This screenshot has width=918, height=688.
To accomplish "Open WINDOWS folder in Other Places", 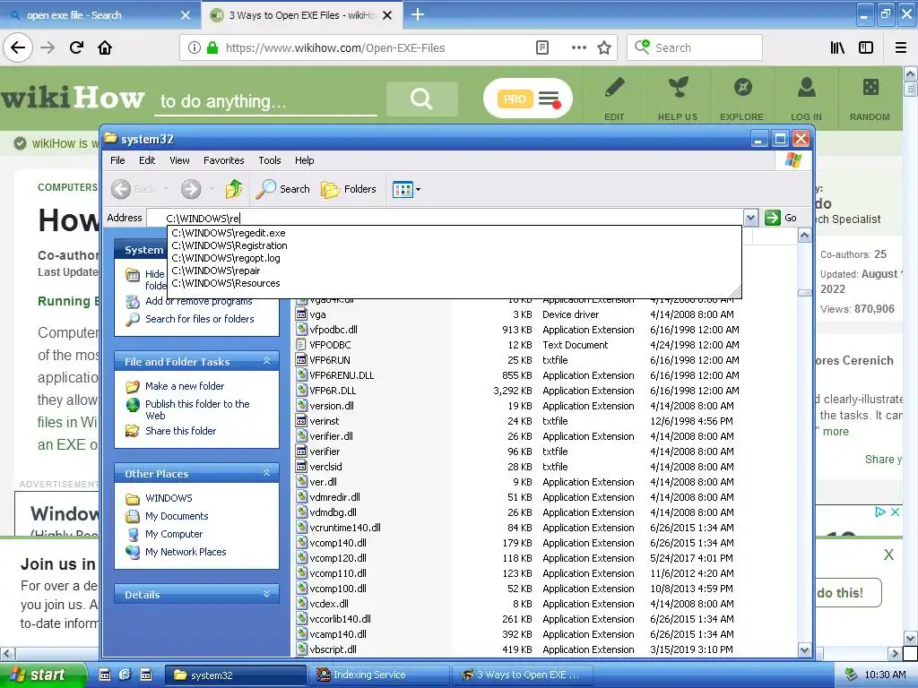I will tap(169, 498).
